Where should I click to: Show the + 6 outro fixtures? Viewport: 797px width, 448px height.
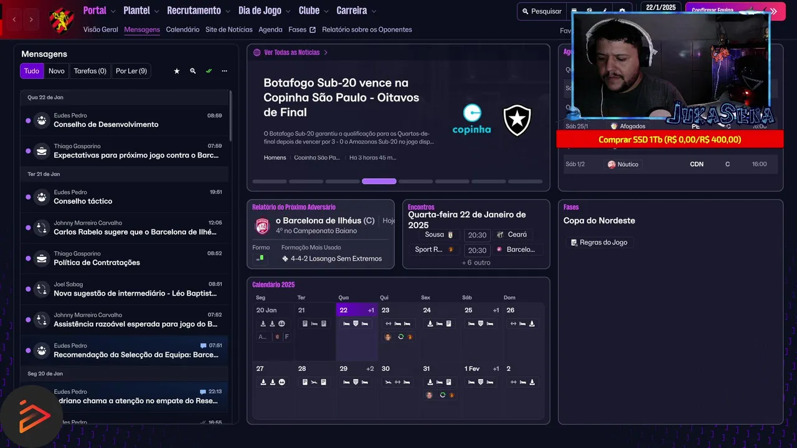click(x=476, y=263)
